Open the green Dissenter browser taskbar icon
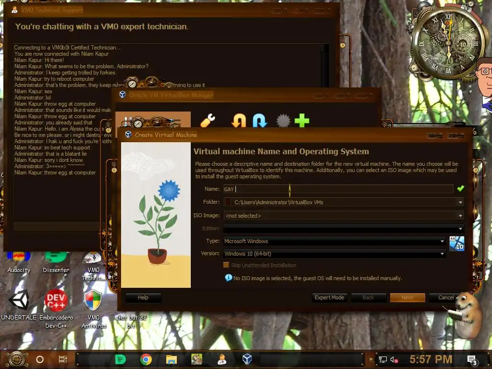This screenshot has height=369, width=492. [121, 359]
